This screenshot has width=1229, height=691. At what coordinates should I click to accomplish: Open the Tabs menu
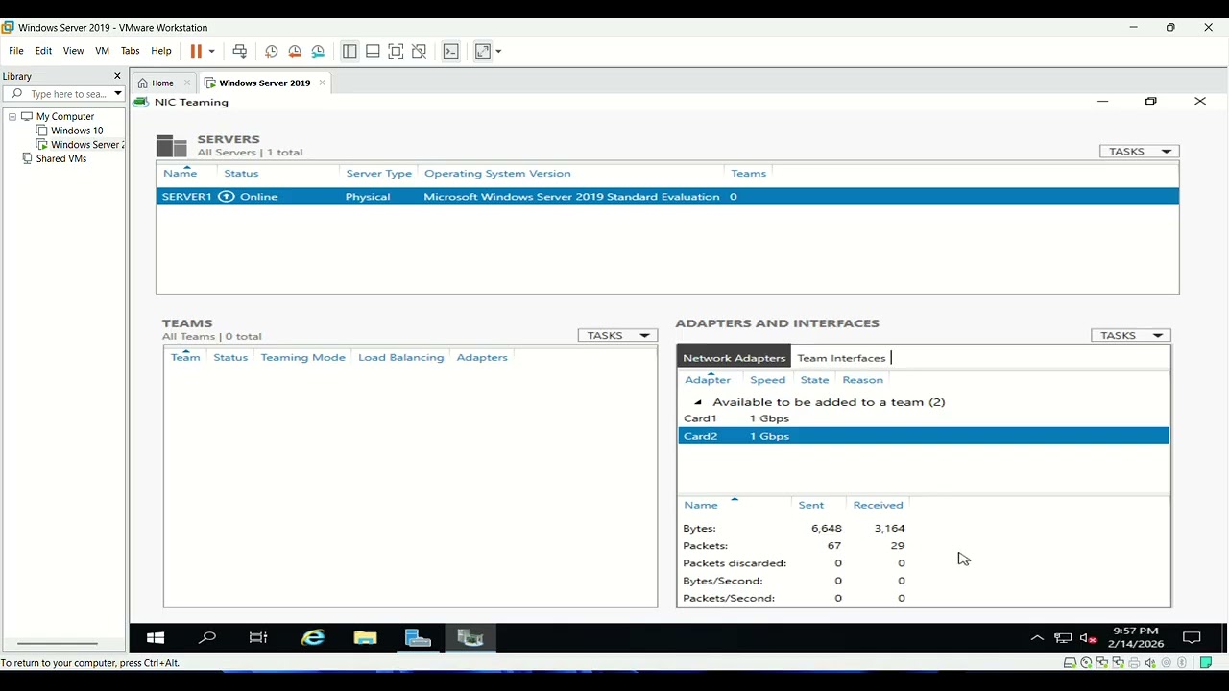point(130,51)
